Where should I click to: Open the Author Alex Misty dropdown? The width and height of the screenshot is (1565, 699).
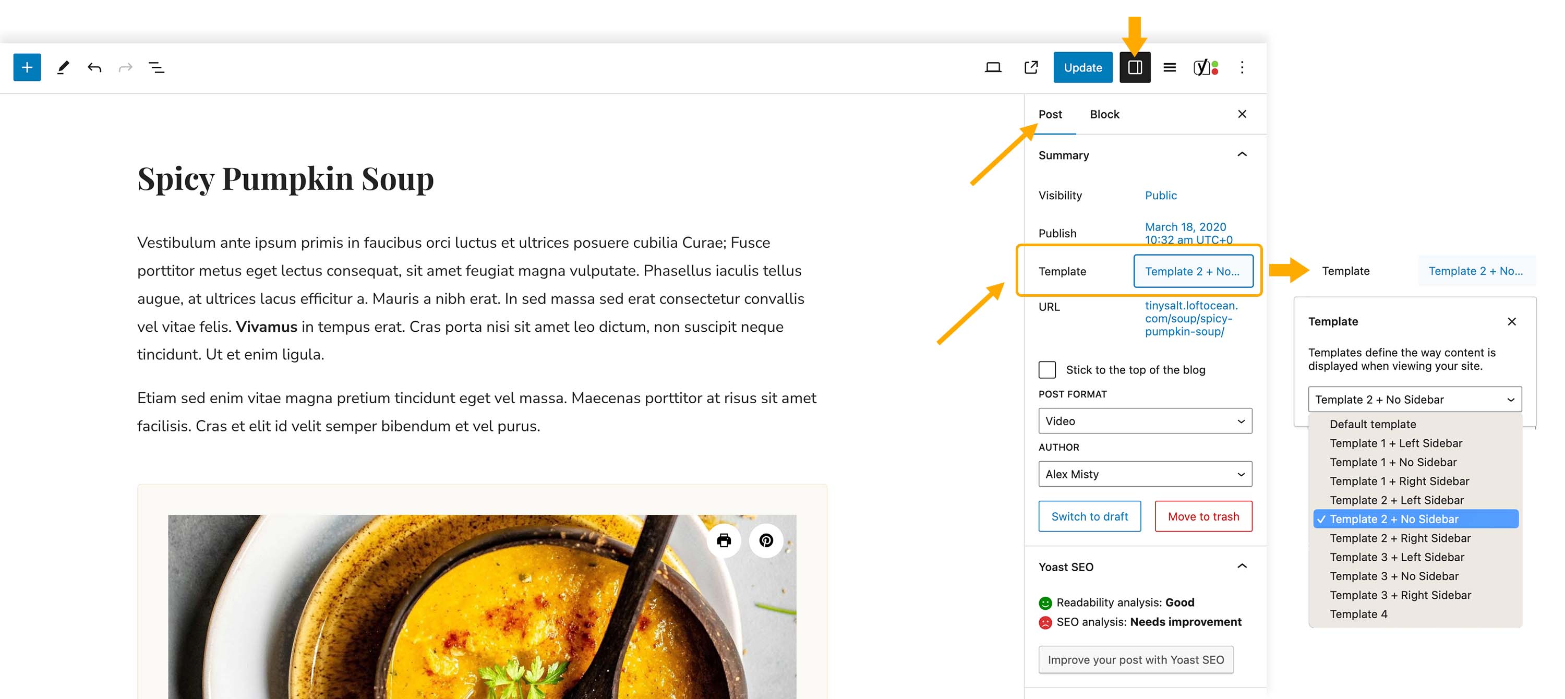click(x=1145, y=474)
